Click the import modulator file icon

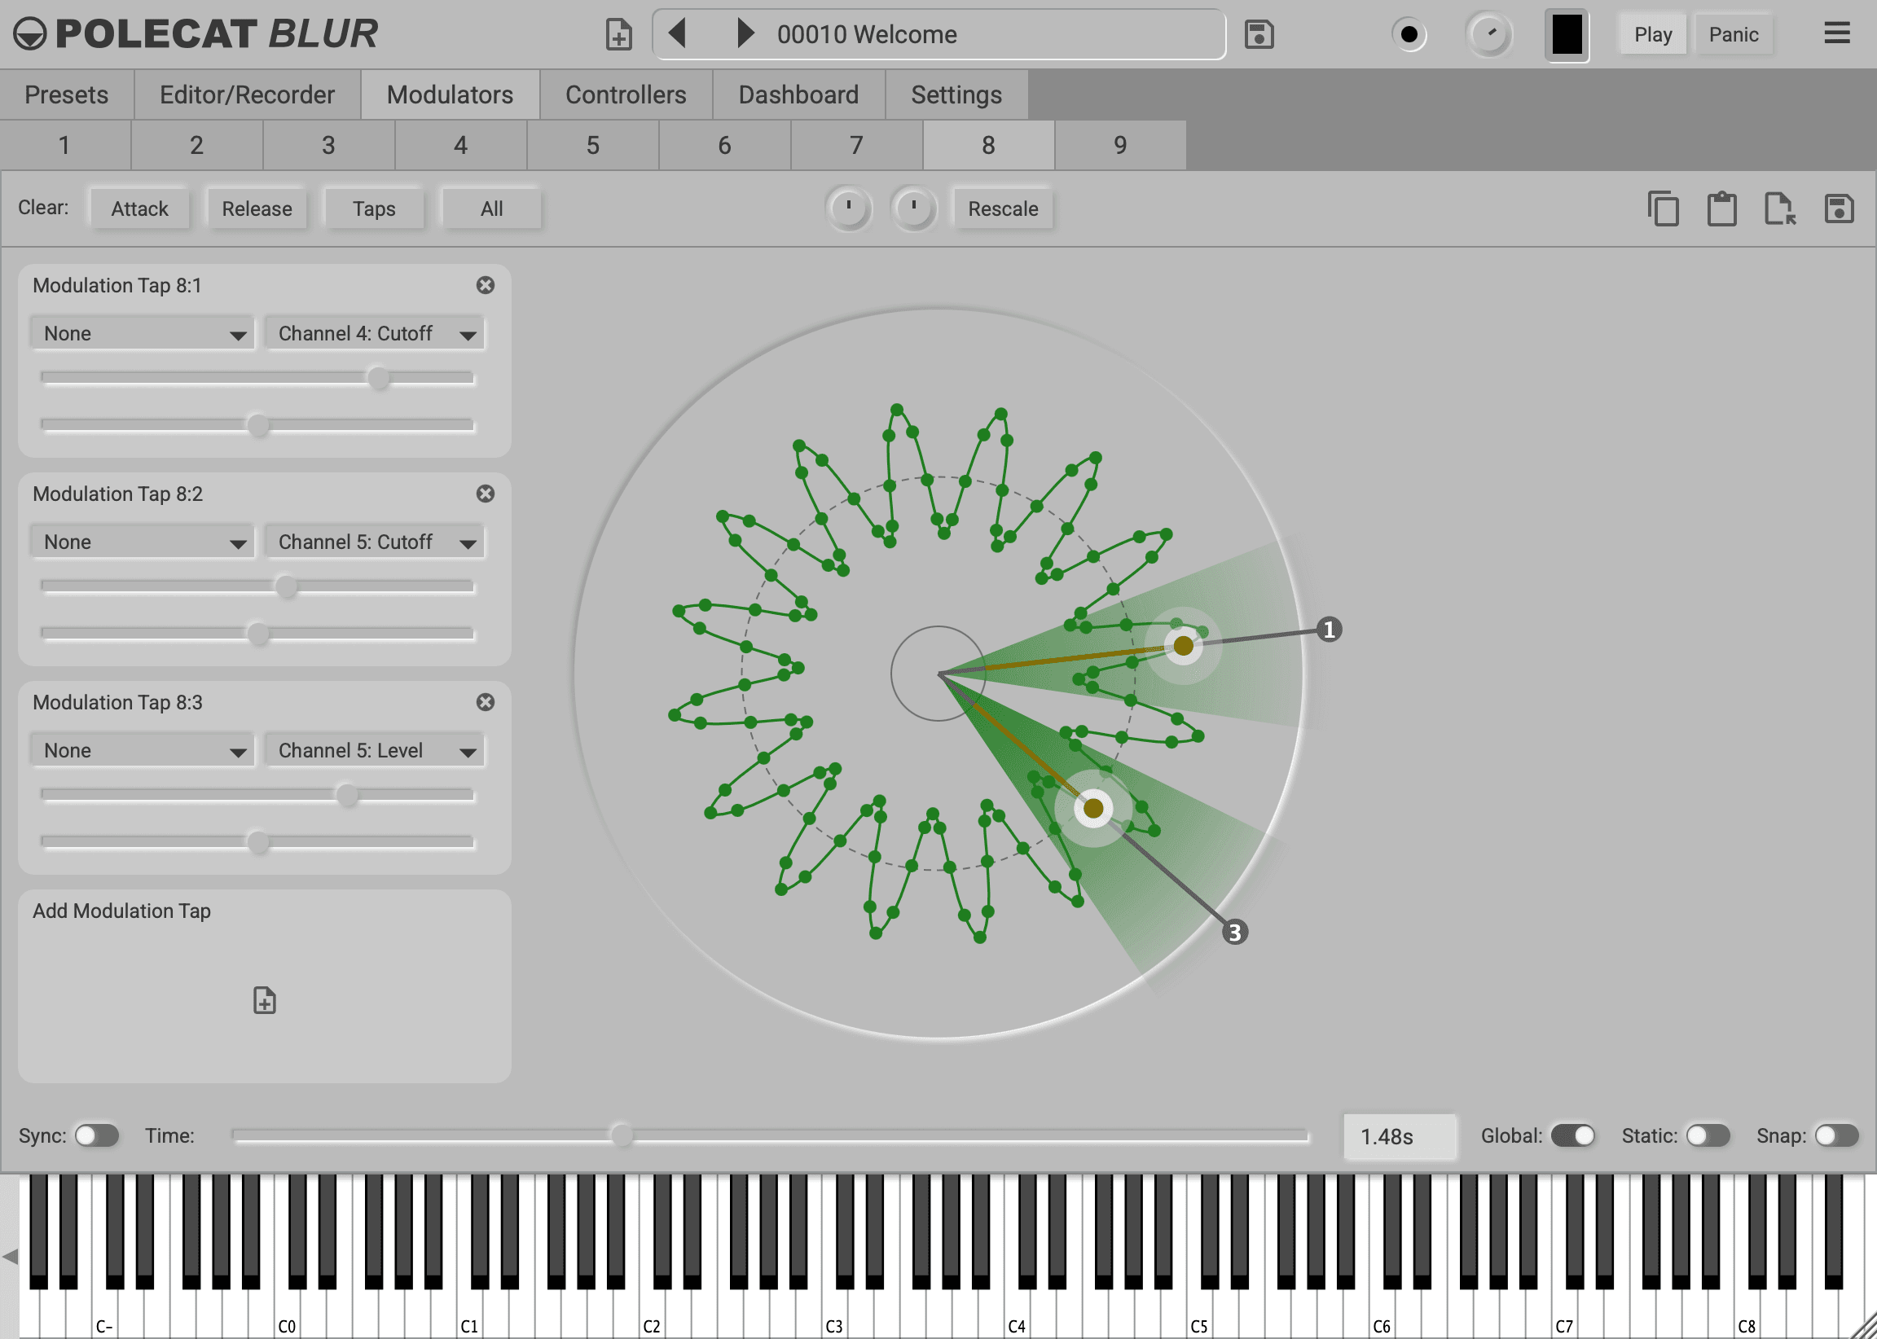click(1780, 209)
